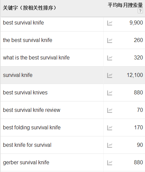
Task: View trend chart for best folding survival knife
Action: (110, 128)
